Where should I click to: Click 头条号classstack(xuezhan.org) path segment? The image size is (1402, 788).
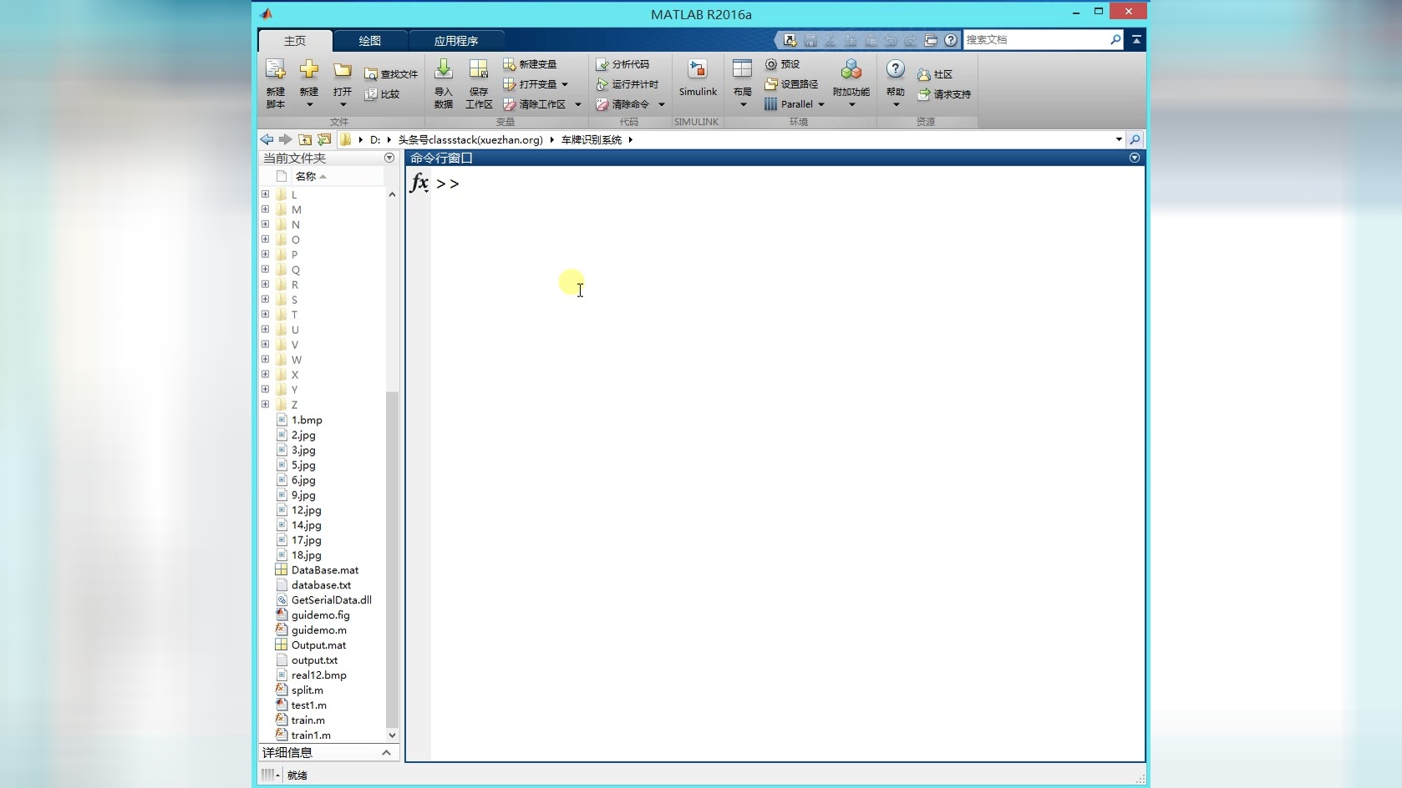[x=470, y=139]
